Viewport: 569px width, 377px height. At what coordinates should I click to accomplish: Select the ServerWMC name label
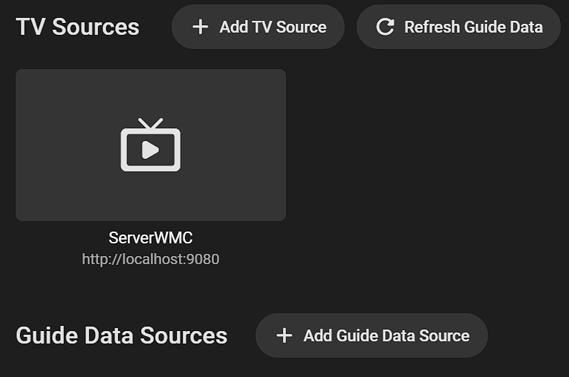tap(151, 238)
